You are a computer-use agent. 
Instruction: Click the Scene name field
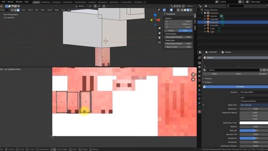[x=229, y=2]
